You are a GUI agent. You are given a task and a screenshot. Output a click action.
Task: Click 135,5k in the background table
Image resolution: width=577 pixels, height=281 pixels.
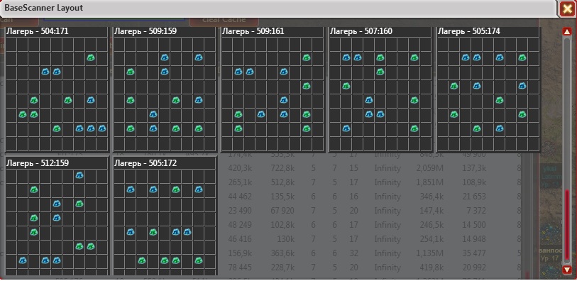[282, 197]
